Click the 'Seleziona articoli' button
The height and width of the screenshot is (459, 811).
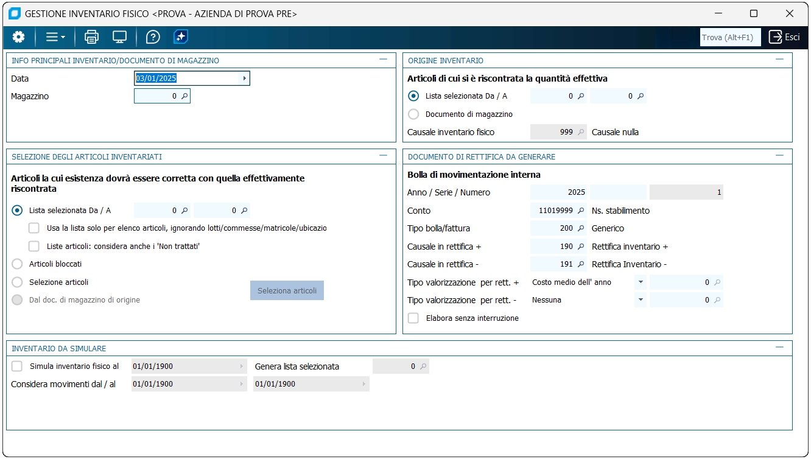pos(287,290)
